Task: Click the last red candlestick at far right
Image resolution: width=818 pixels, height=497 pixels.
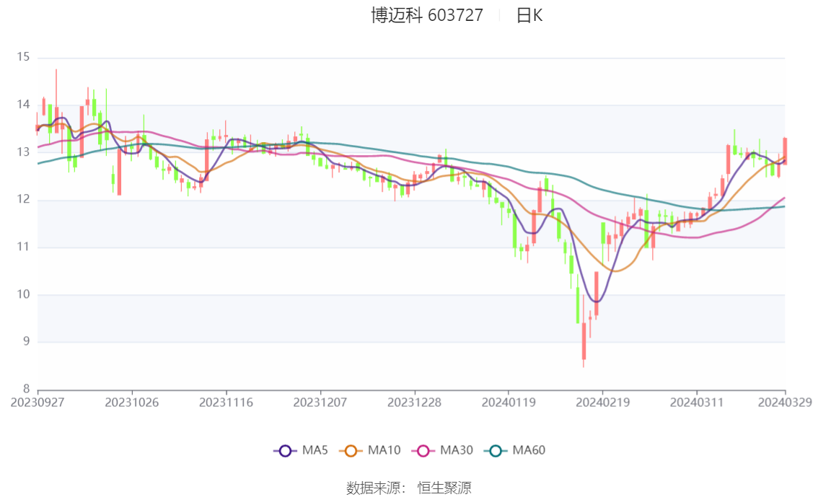Action: pyautogui.click(x=785, y=151)
